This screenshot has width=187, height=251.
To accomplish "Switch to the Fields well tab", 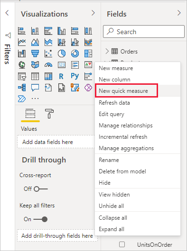I will (x=30, y=114).
